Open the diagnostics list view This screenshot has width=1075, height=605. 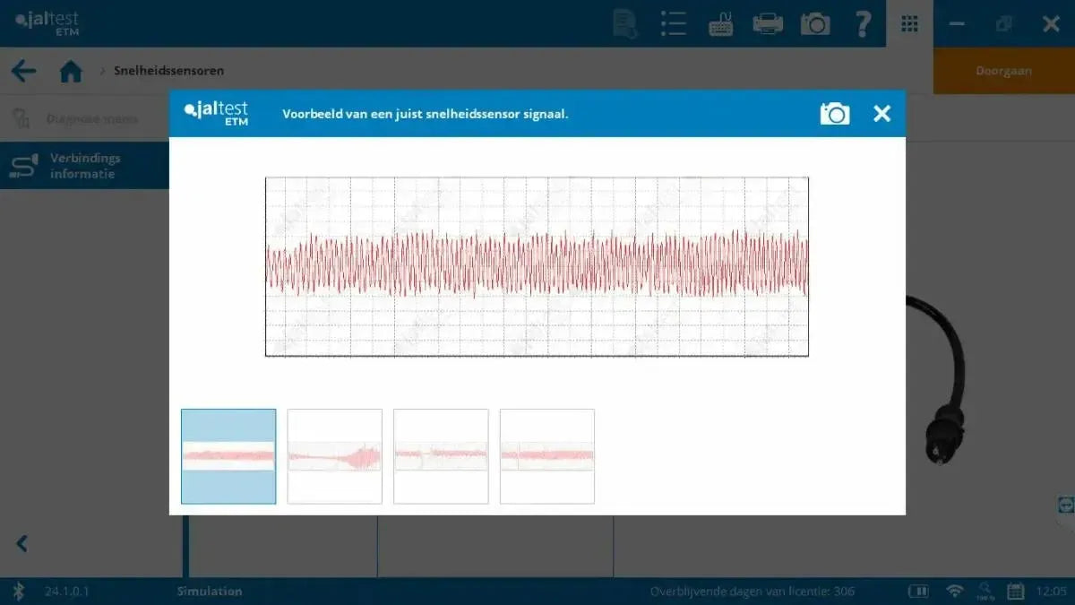coord(673,23)
